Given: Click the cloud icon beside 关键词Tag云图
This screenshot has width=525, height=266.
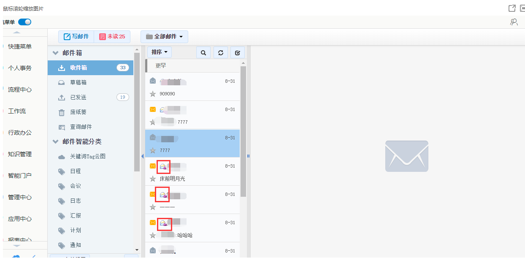Looking at the screenshot, I should coord(62,157).
